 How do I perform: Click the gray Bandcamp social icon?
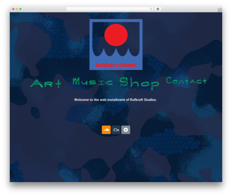coord(126,130)
